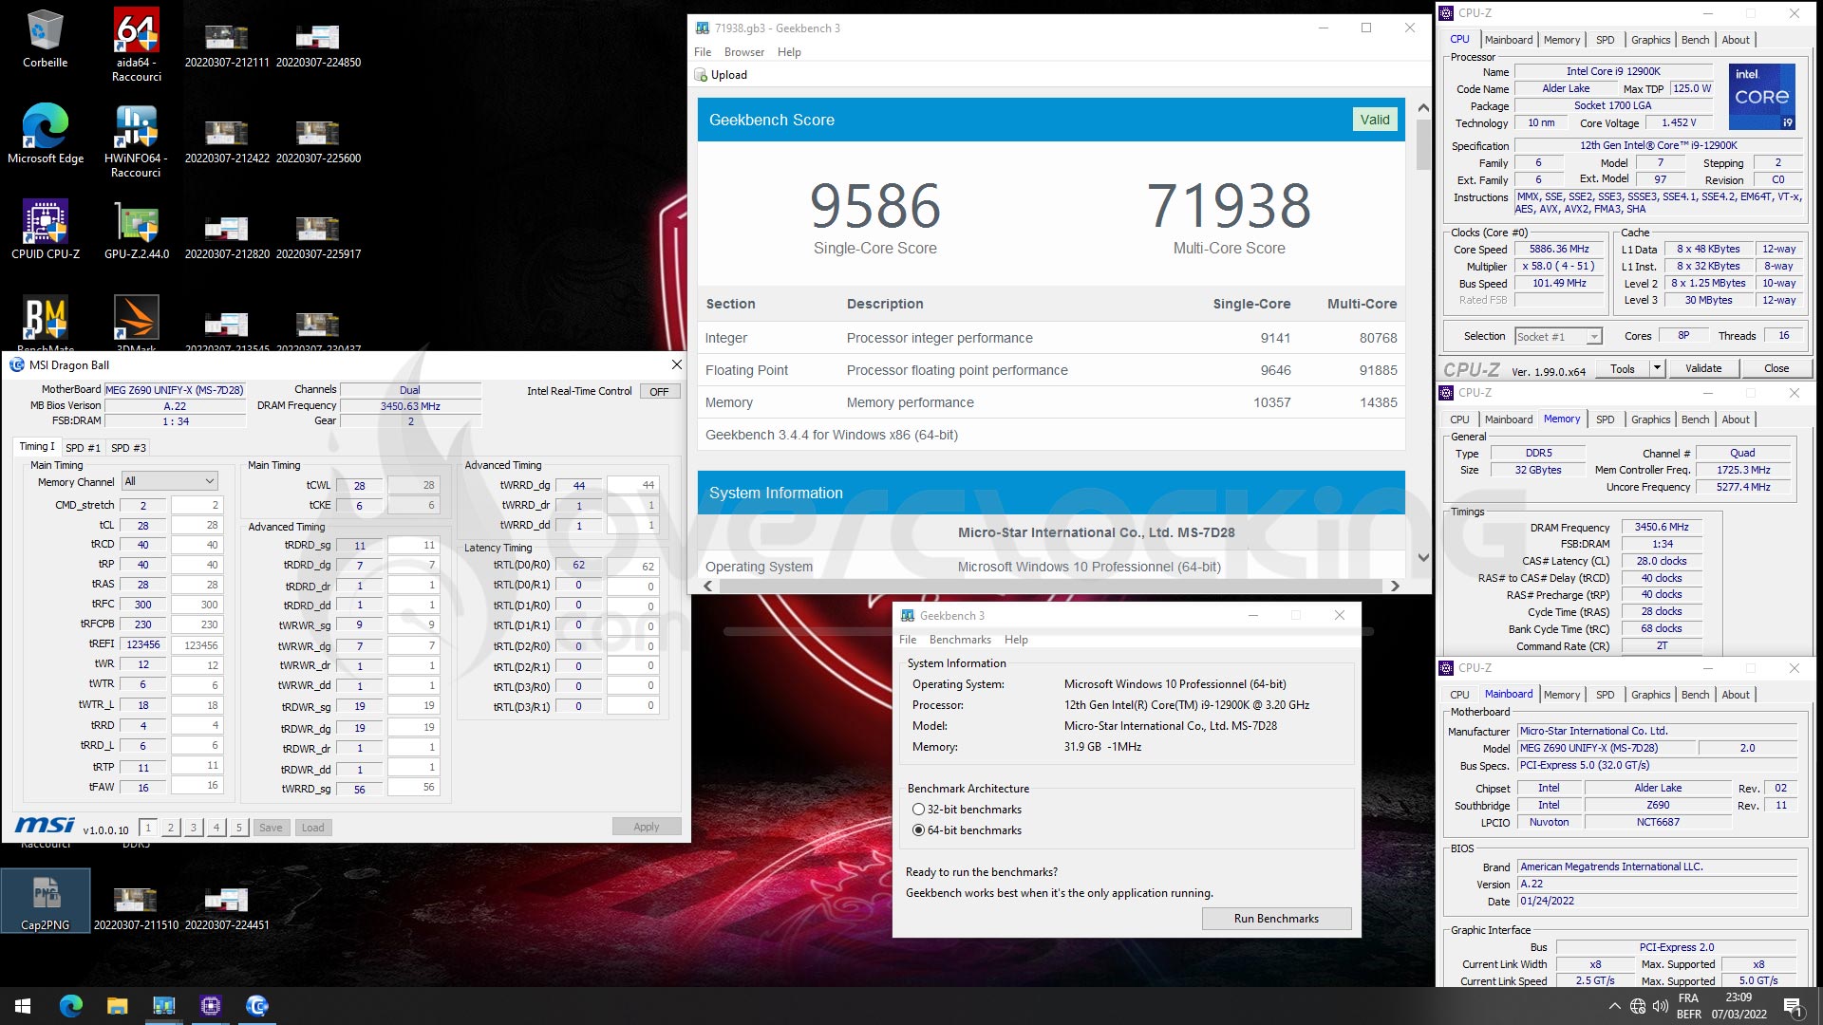This screenshot has width=1823, height=1025.
Task: Open SPD tab in middle CPU-Z window
Action: click(x=1605, y=419)
